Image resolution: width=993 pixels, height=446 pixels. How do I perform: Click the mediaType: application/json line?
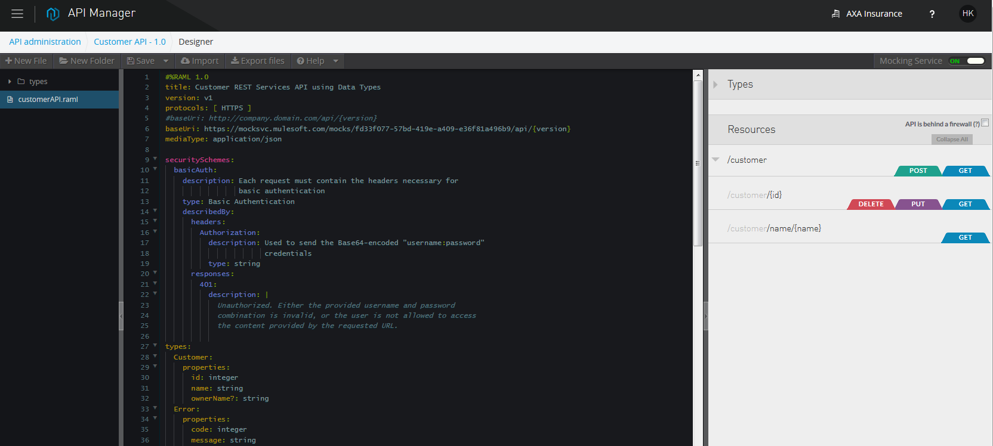click(x=223, y=139)
